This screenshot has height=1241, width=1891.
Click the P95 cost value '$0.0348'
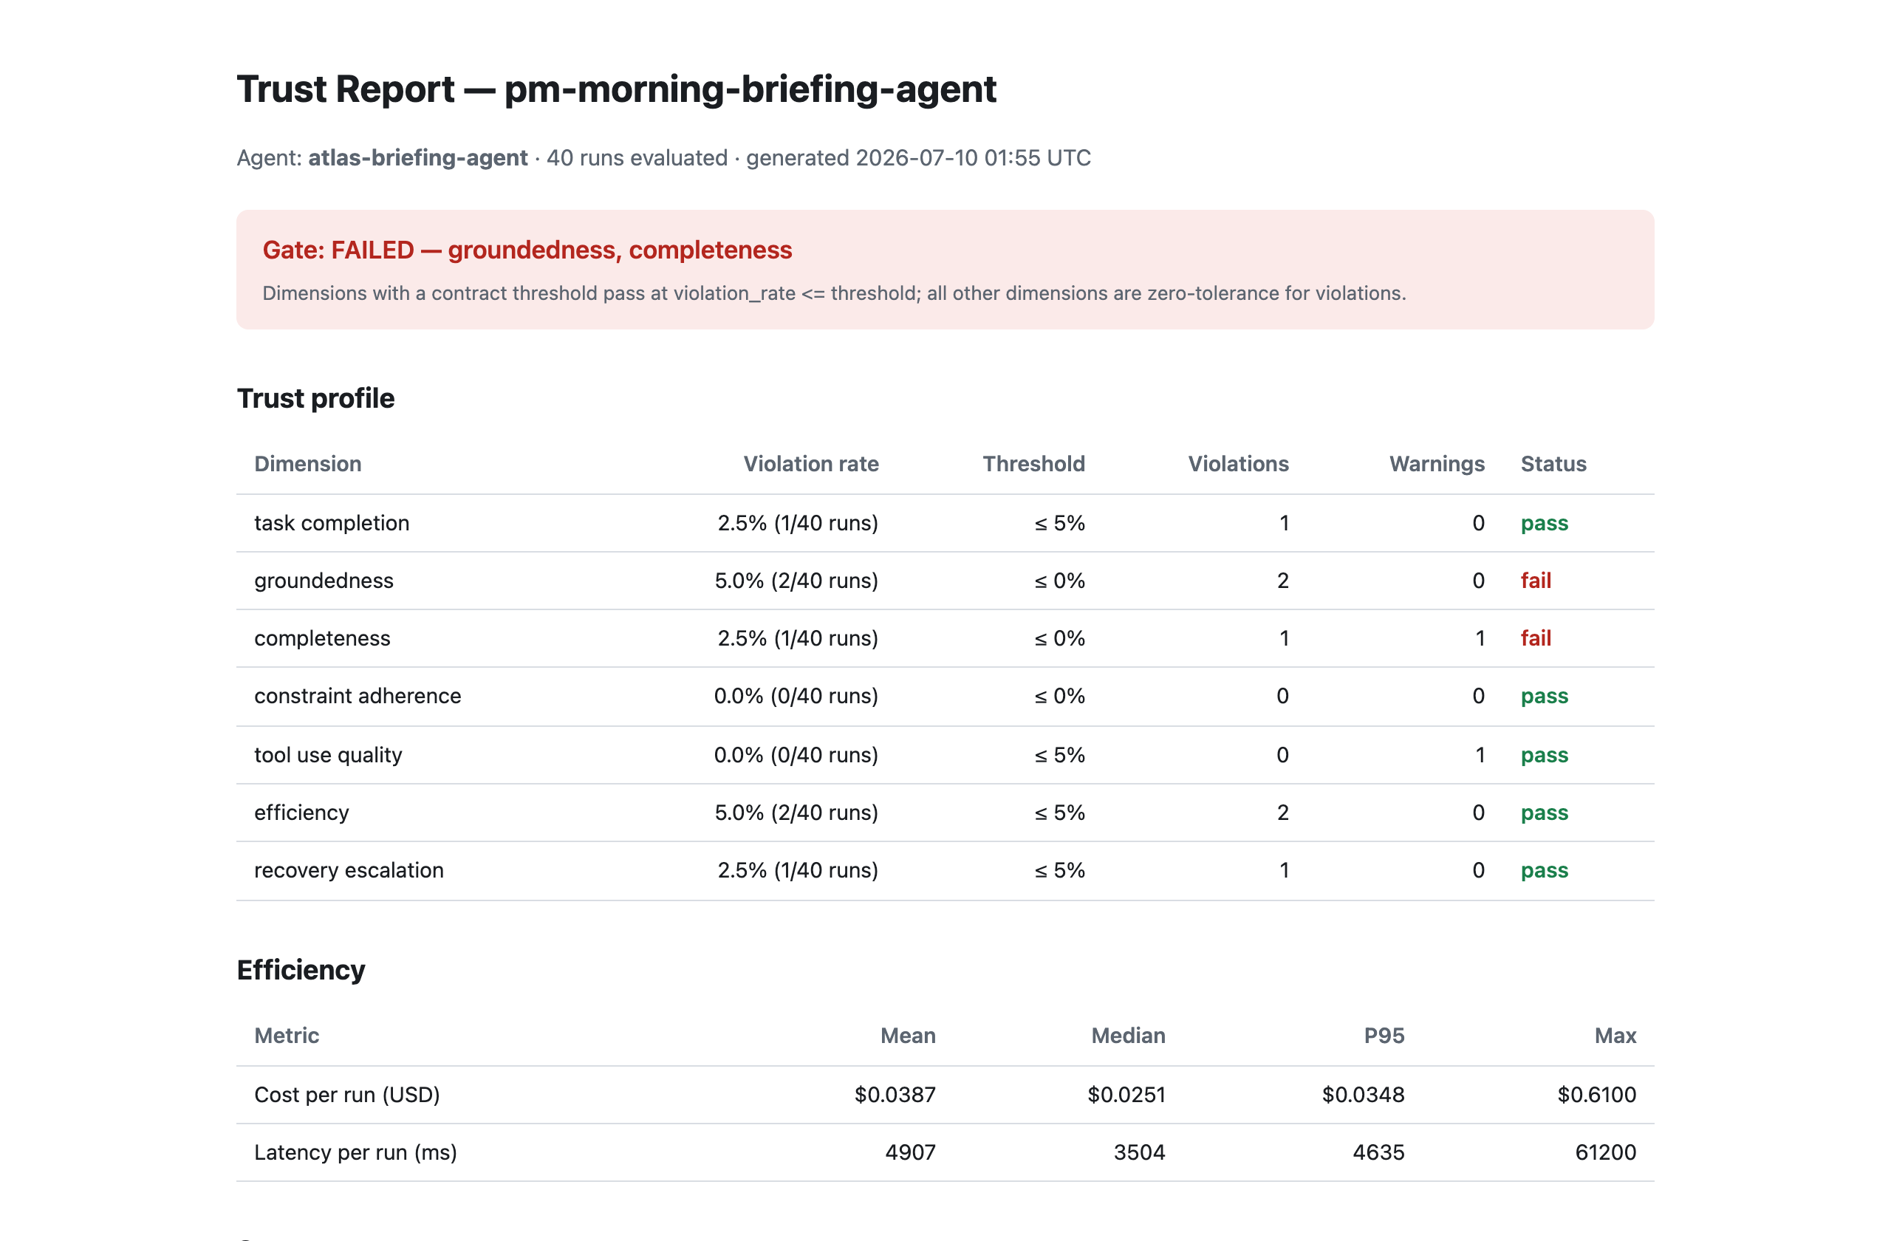(x=1363, y=1094)
